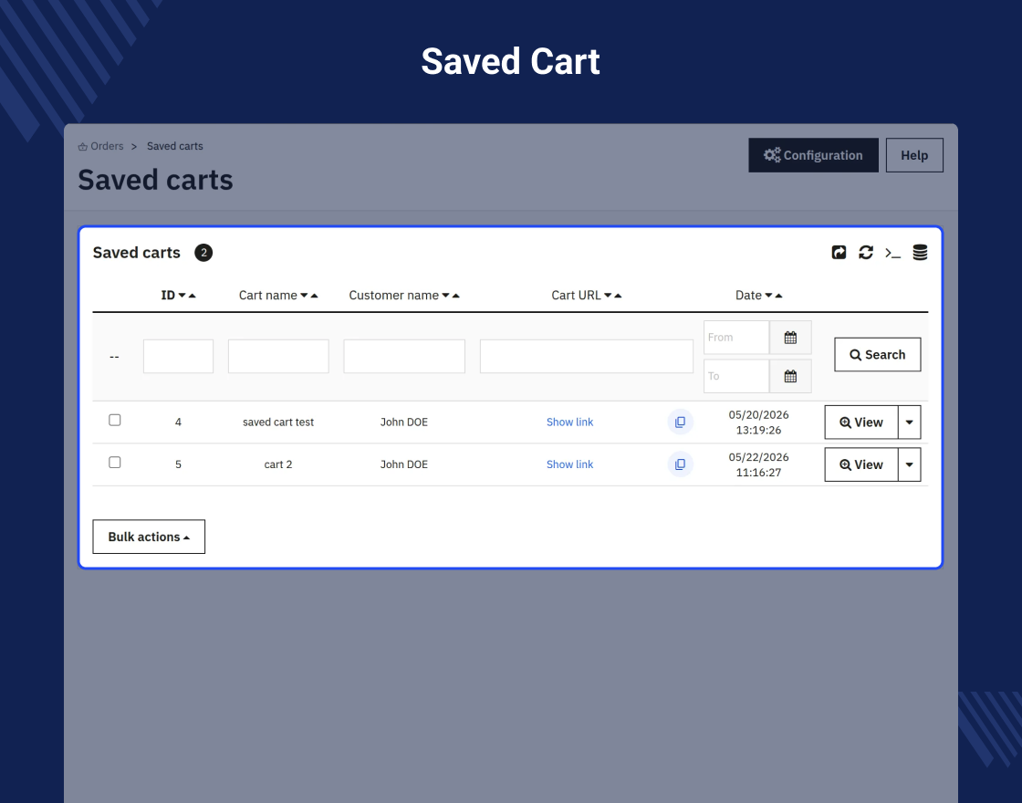Focus the Cart name filter field

pyautogui.click(x=278, y=356)
